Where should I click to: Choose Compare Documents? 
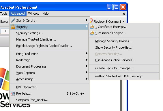pos(50,100)
